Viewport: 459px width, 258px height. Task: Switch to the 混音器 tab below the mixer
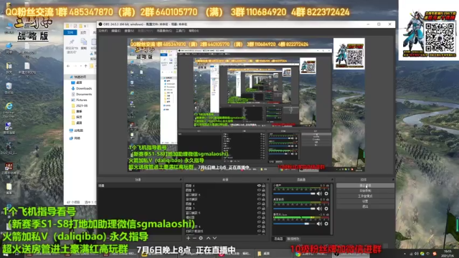278,239
